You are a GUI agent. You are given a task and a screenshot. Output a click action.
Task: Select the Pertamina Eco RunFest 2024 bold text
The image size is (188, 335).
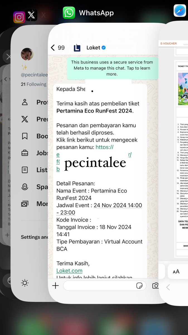[x=95, y=111]
